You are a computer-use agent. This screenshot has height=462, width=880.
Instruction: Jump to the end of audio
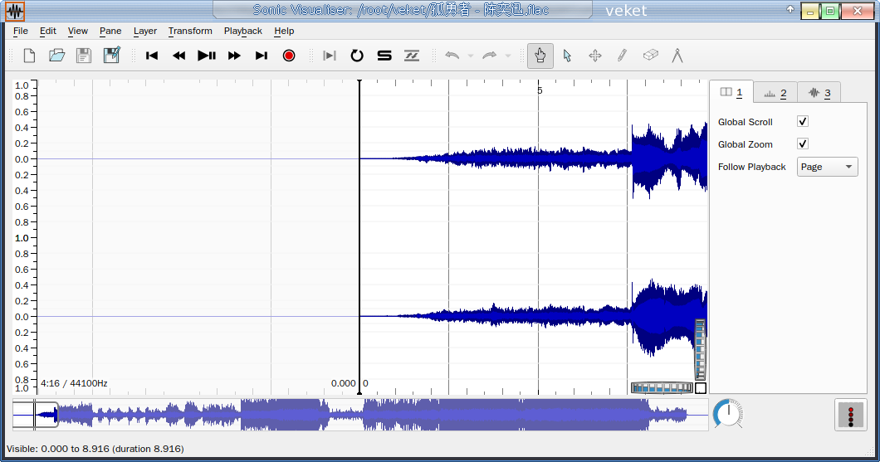coord(262,56)
